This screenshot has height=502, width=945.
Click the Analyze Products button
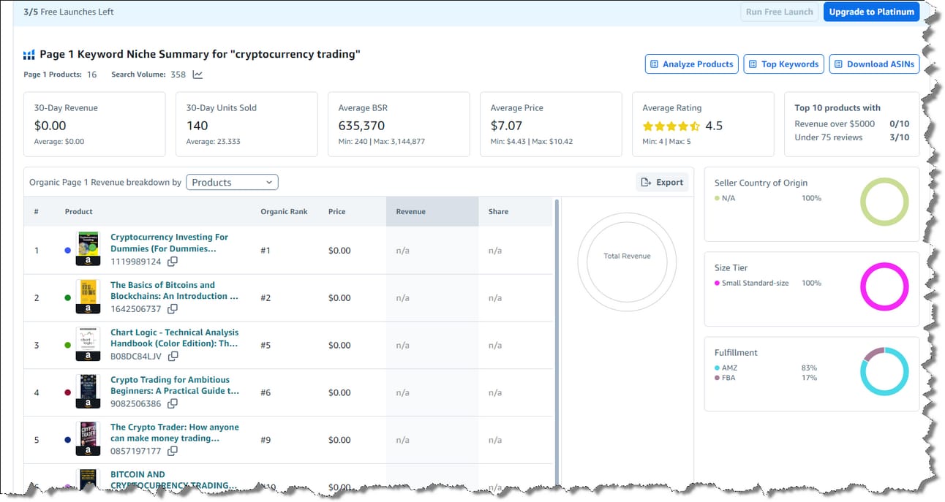click(691, 64)
